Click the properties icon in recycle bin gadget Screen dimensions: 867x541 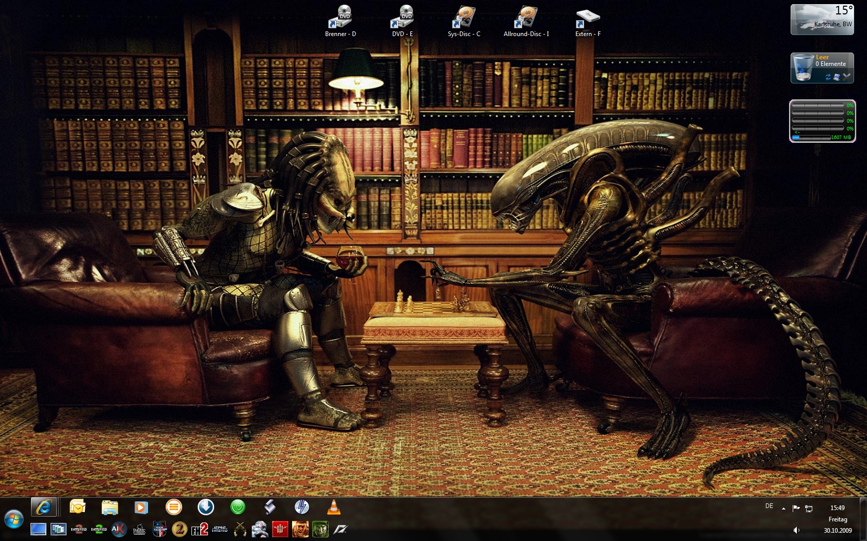pyautogui.click(x=837, y=77)
